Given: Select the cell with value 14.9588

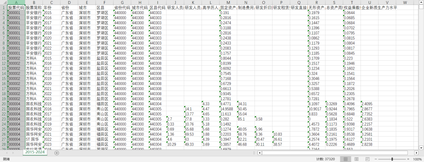Looking at the screenshot, I should coord(228,109).
